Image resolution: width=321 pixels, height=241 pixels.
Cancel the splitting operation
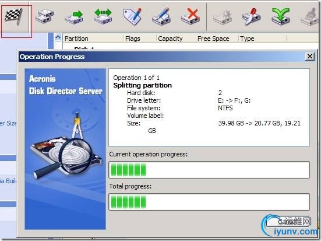click(287, 222)
